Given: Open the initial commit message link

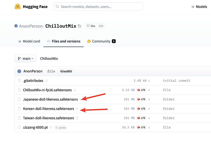Looking at the screenshot, I should pyautogui.click(x=176, y=81).
